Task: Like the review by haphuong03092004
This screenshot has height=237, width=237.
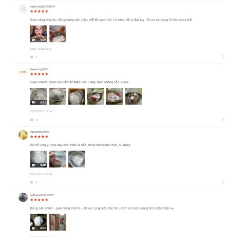Action: (32, 57)
